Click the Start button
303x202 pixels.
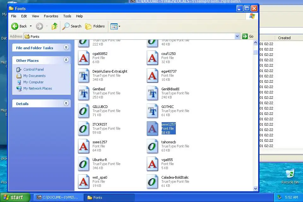15,197
